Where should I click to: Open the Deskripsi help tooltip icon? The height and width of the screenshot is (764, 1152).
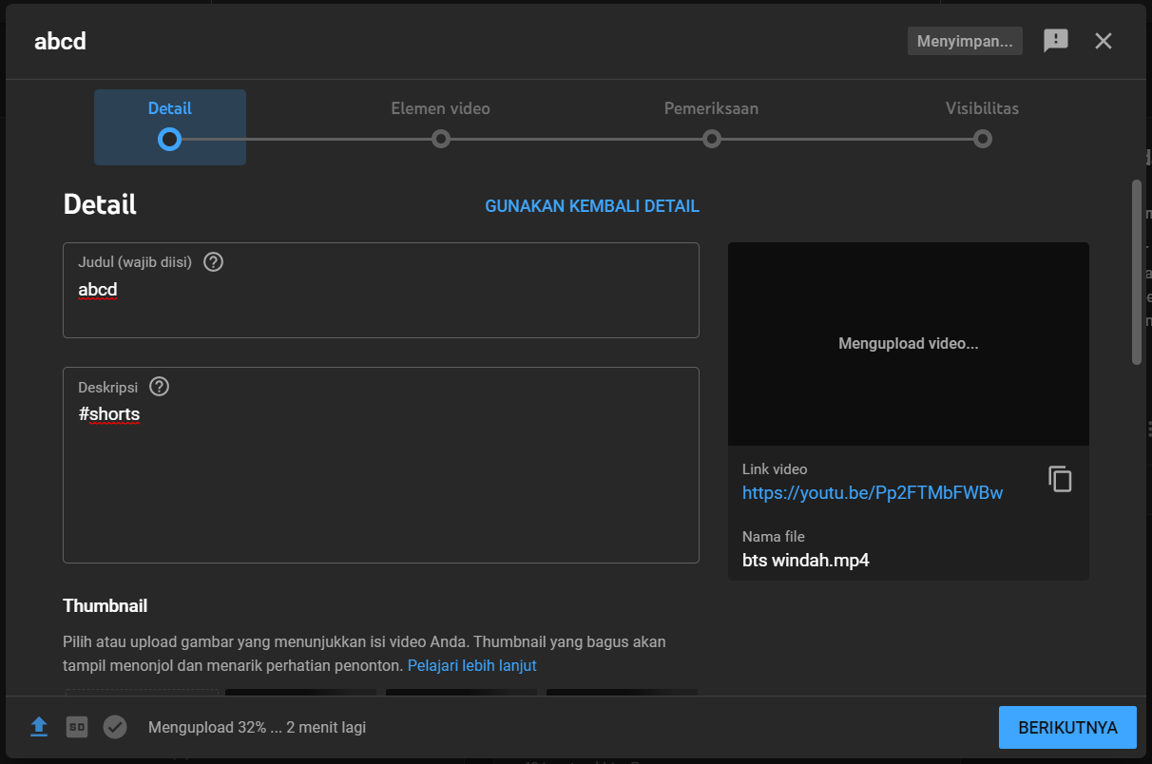pyautogui.click(x=159, y=387)
